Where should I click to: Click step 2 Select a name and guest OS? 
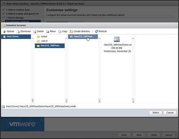pyautogui.click(x=22, y=14)
